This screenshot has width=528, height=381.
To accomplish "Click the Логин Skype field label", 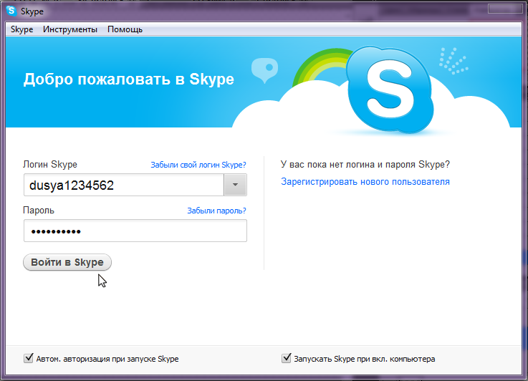I will pyautogui.click(x=50, y=165).
